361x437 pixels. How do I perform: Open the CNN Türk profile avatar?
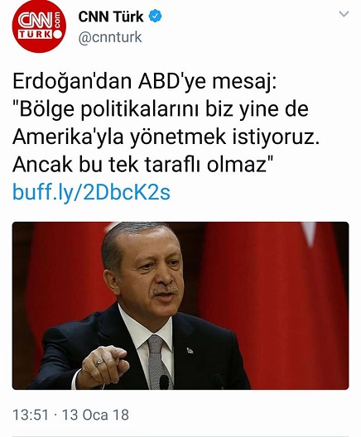[x=39, y=26]
